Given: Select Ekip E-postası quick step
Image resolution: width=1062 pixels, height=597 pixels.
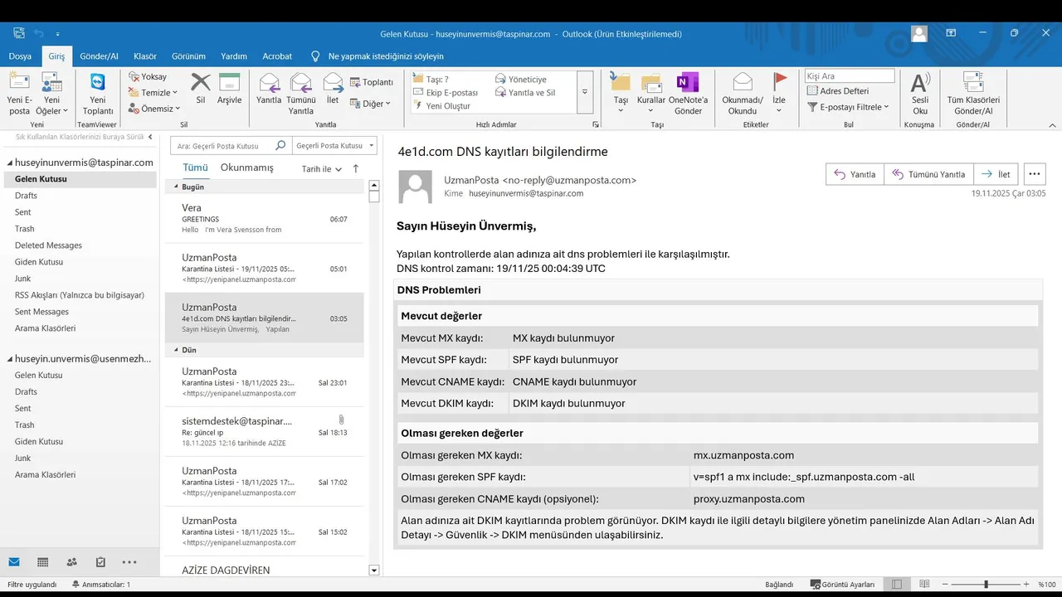Looking at the screenshot, I should (x=446, y=93).
